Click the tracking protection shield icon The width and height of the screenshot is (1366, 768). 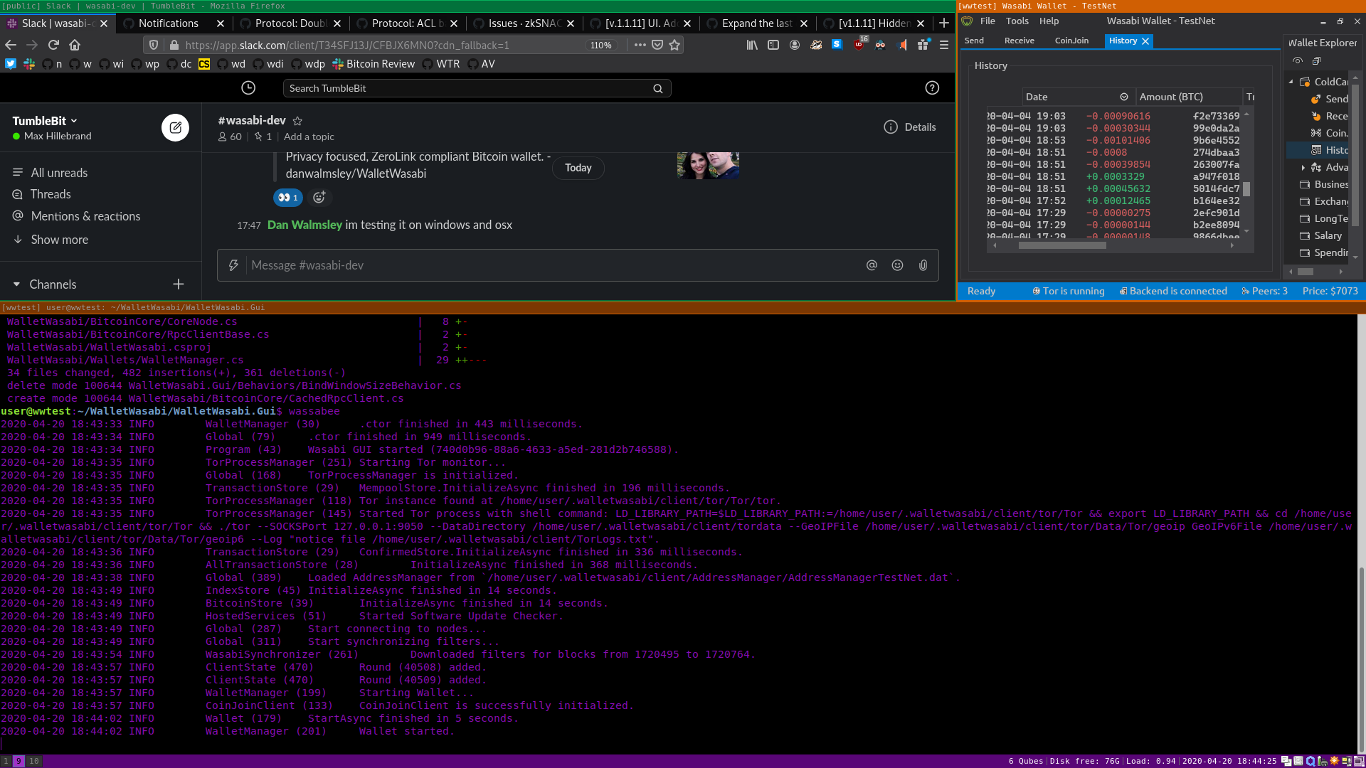point(153,44)
